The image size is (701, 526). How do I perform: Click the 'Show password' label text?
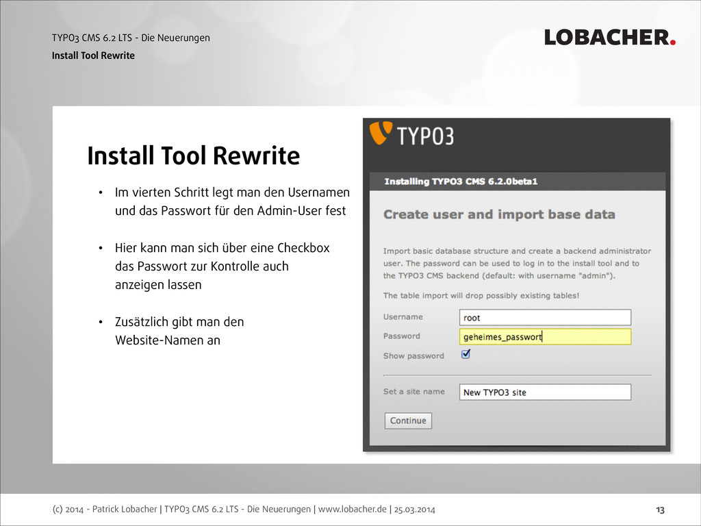413,355
